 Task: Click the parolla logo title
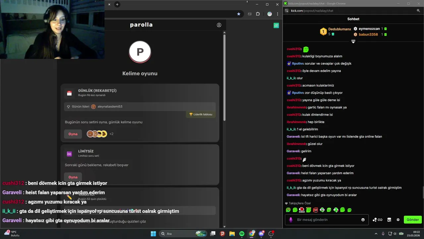click(x=141, y=25)
